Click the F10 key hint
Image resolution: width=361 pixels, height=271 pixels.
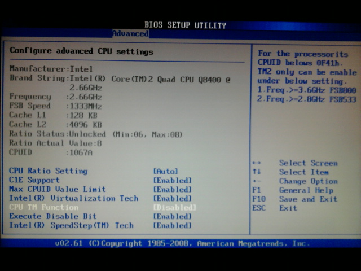pos(259,199)
